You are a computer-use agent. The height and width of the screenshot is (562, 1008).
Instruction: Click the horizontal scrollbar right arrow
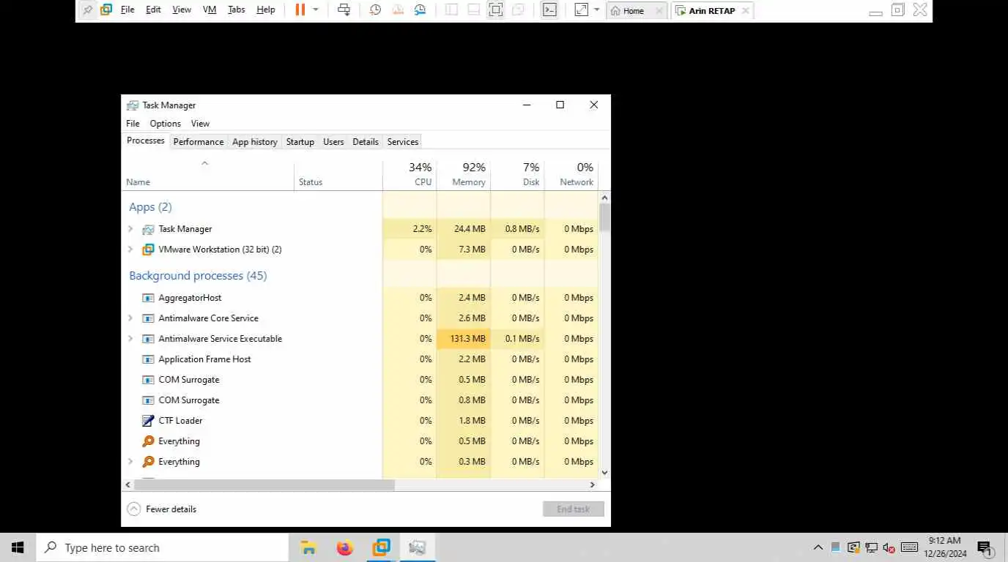click(593, 484)
